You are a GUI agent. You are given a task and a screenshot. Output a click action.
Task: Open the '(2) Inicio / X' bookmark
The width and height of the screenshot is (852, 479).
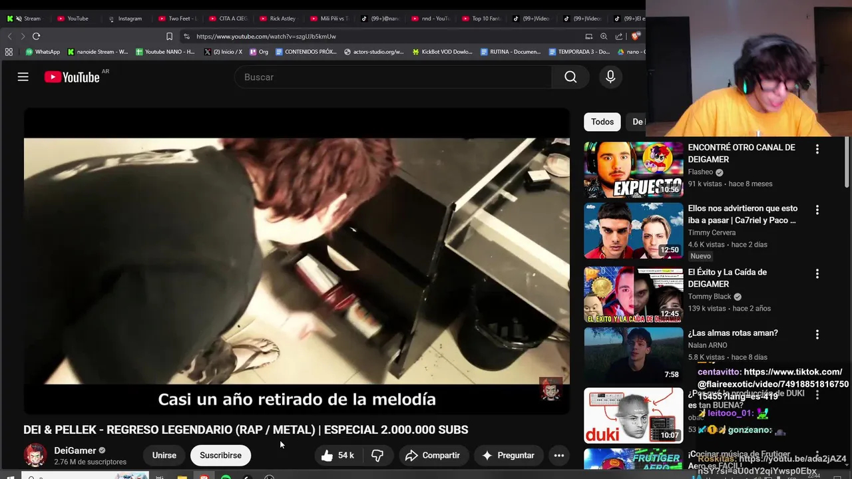point(224,52)
